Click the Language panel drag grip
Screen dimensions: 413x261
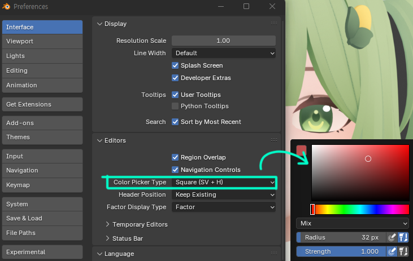click(x=274, y=254)
